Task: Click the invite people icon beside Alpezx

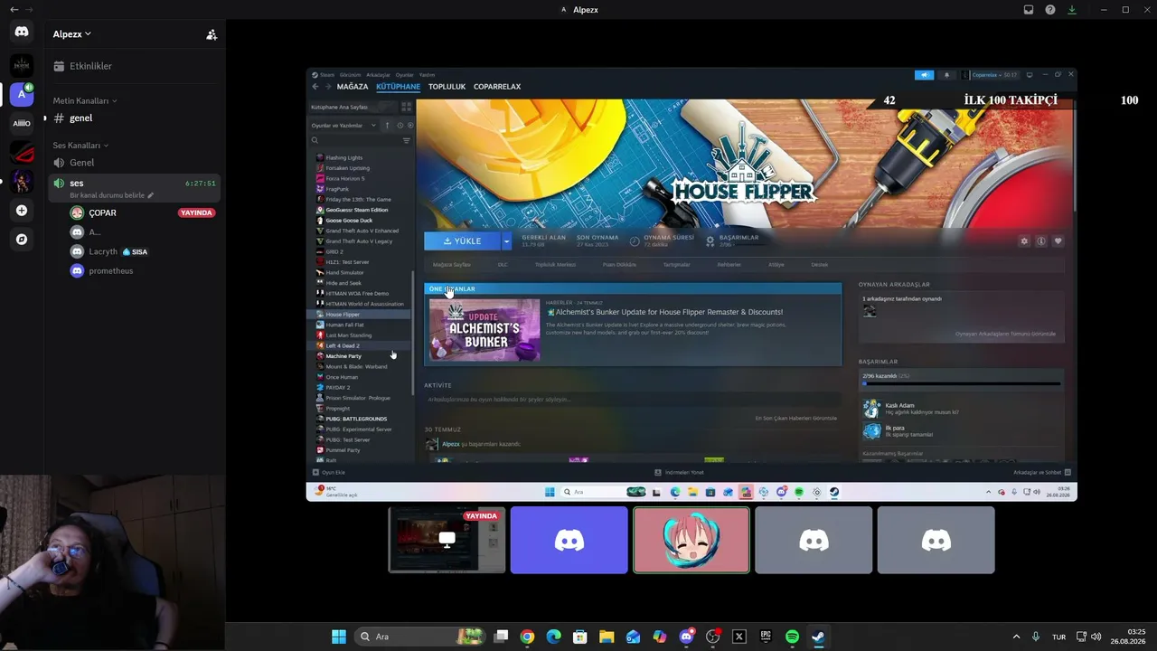Action: [x=212, y=34]
